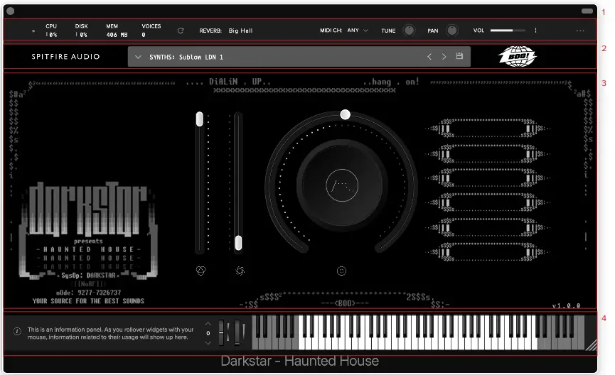Viewport: 615px width, 375px height.
Task: Click the window resize grip beside the keyboard
Action: coord(592,345)
